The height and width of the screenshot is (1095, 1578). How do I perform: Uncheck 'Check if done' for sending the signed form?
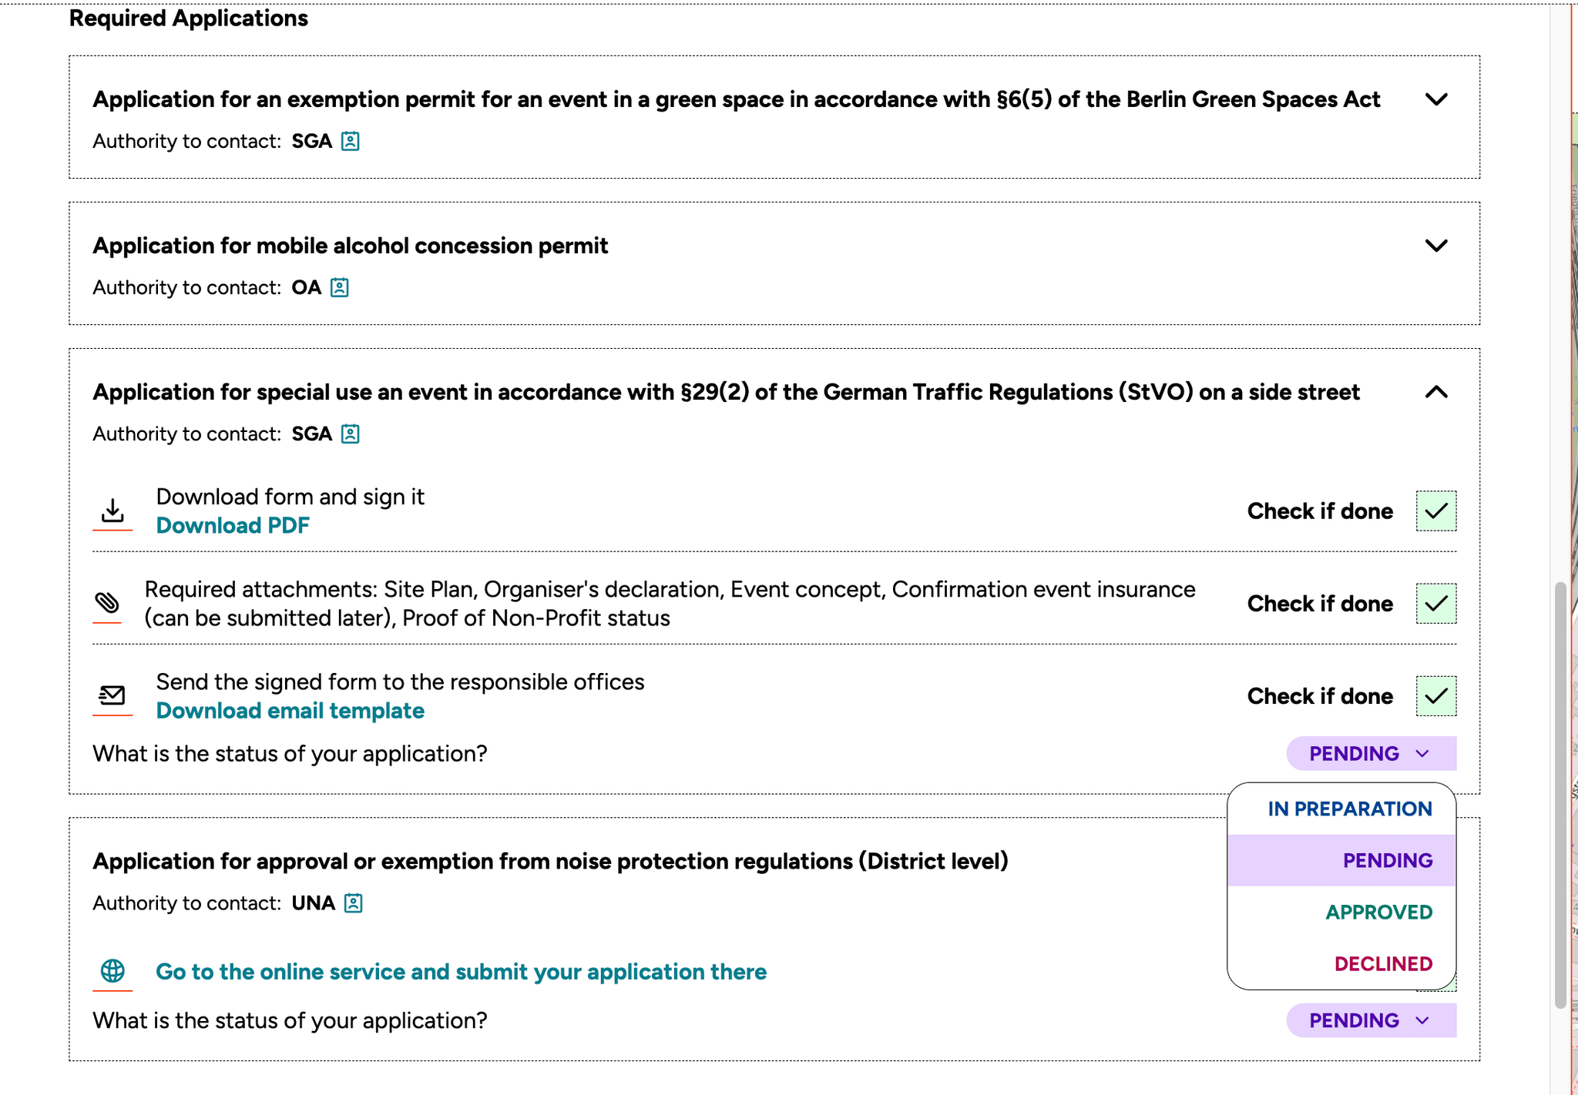pyautogui.click(x=1436, y=696)
